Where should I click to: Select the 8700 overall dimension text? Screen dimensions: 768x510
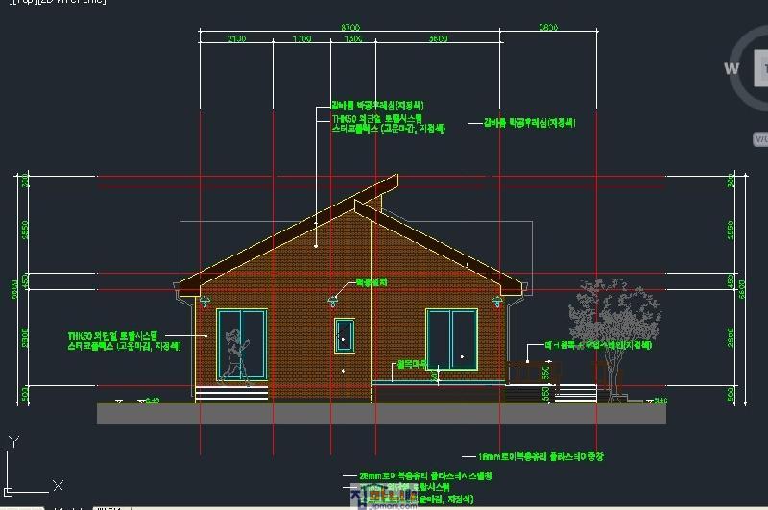(x=351, y=29)
